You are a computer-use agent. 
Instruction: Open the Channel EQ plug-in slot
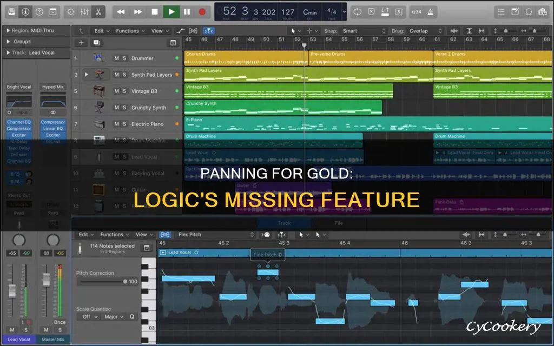(19, 122)
